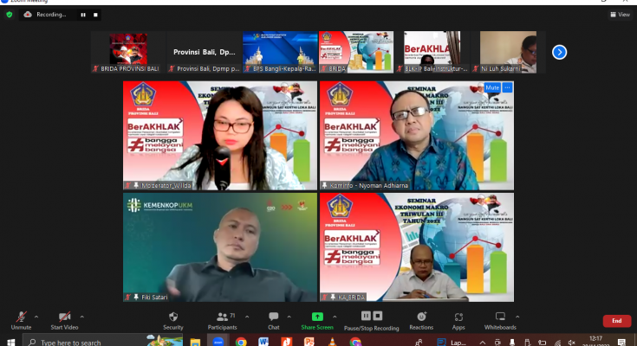Open the Participants panel

222,321
